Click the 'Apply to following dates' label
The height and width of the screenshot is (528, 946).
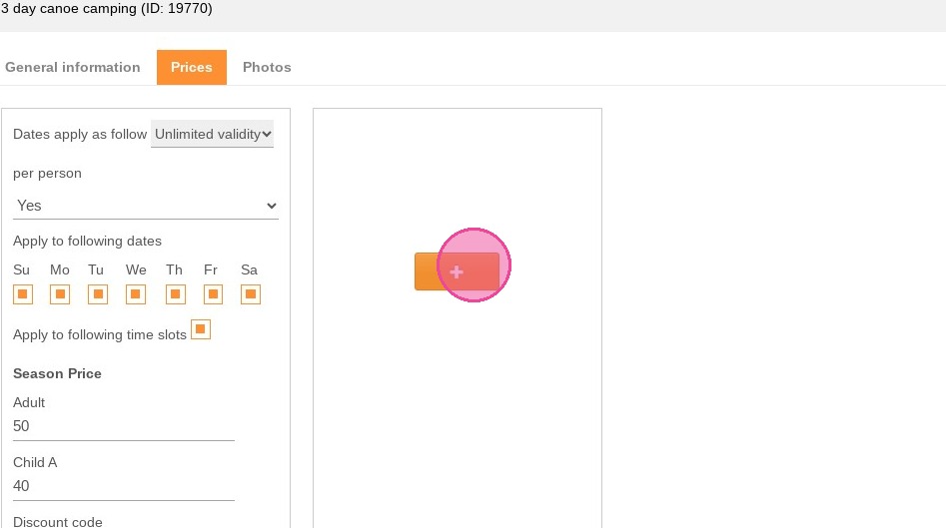[x=88, y=242]
